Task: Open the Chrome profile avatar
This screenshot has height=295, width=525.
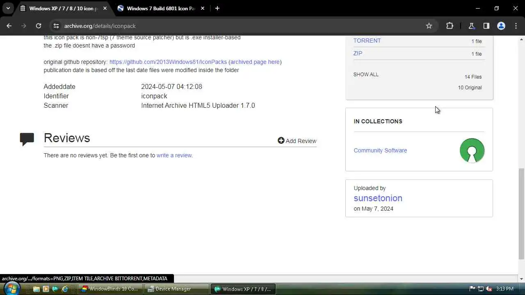Action: click(501, 26)
